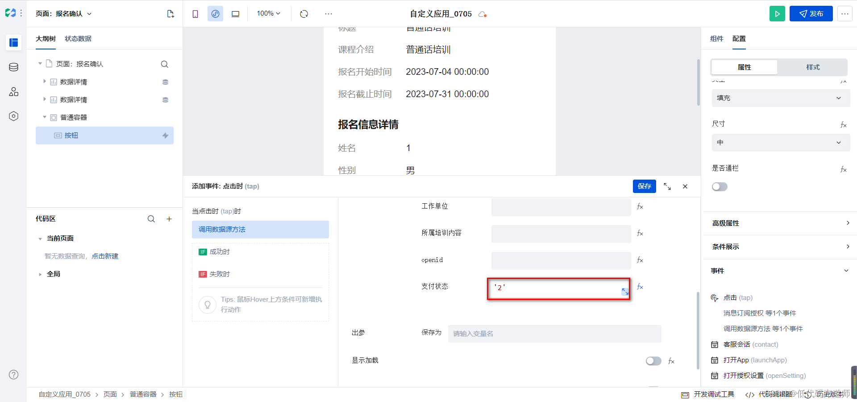This screenshot has width=857, height=402.
Task: Expand the event editor panel to fullscreen
Action: point(667,186)
